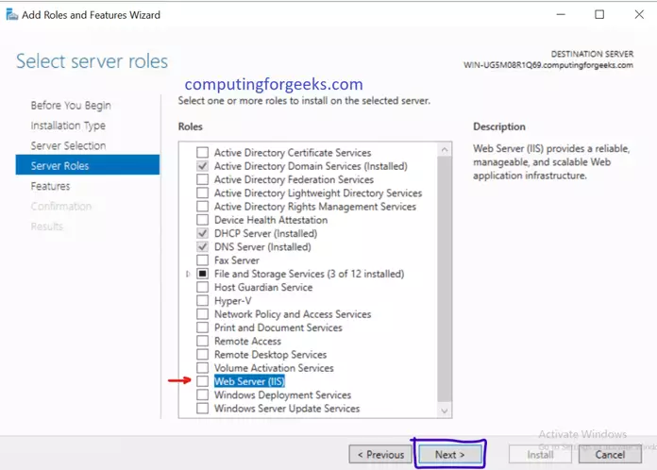657x470 pixels.
Task: Select Active Directory Certificate Services label
Action: (293, 153)
